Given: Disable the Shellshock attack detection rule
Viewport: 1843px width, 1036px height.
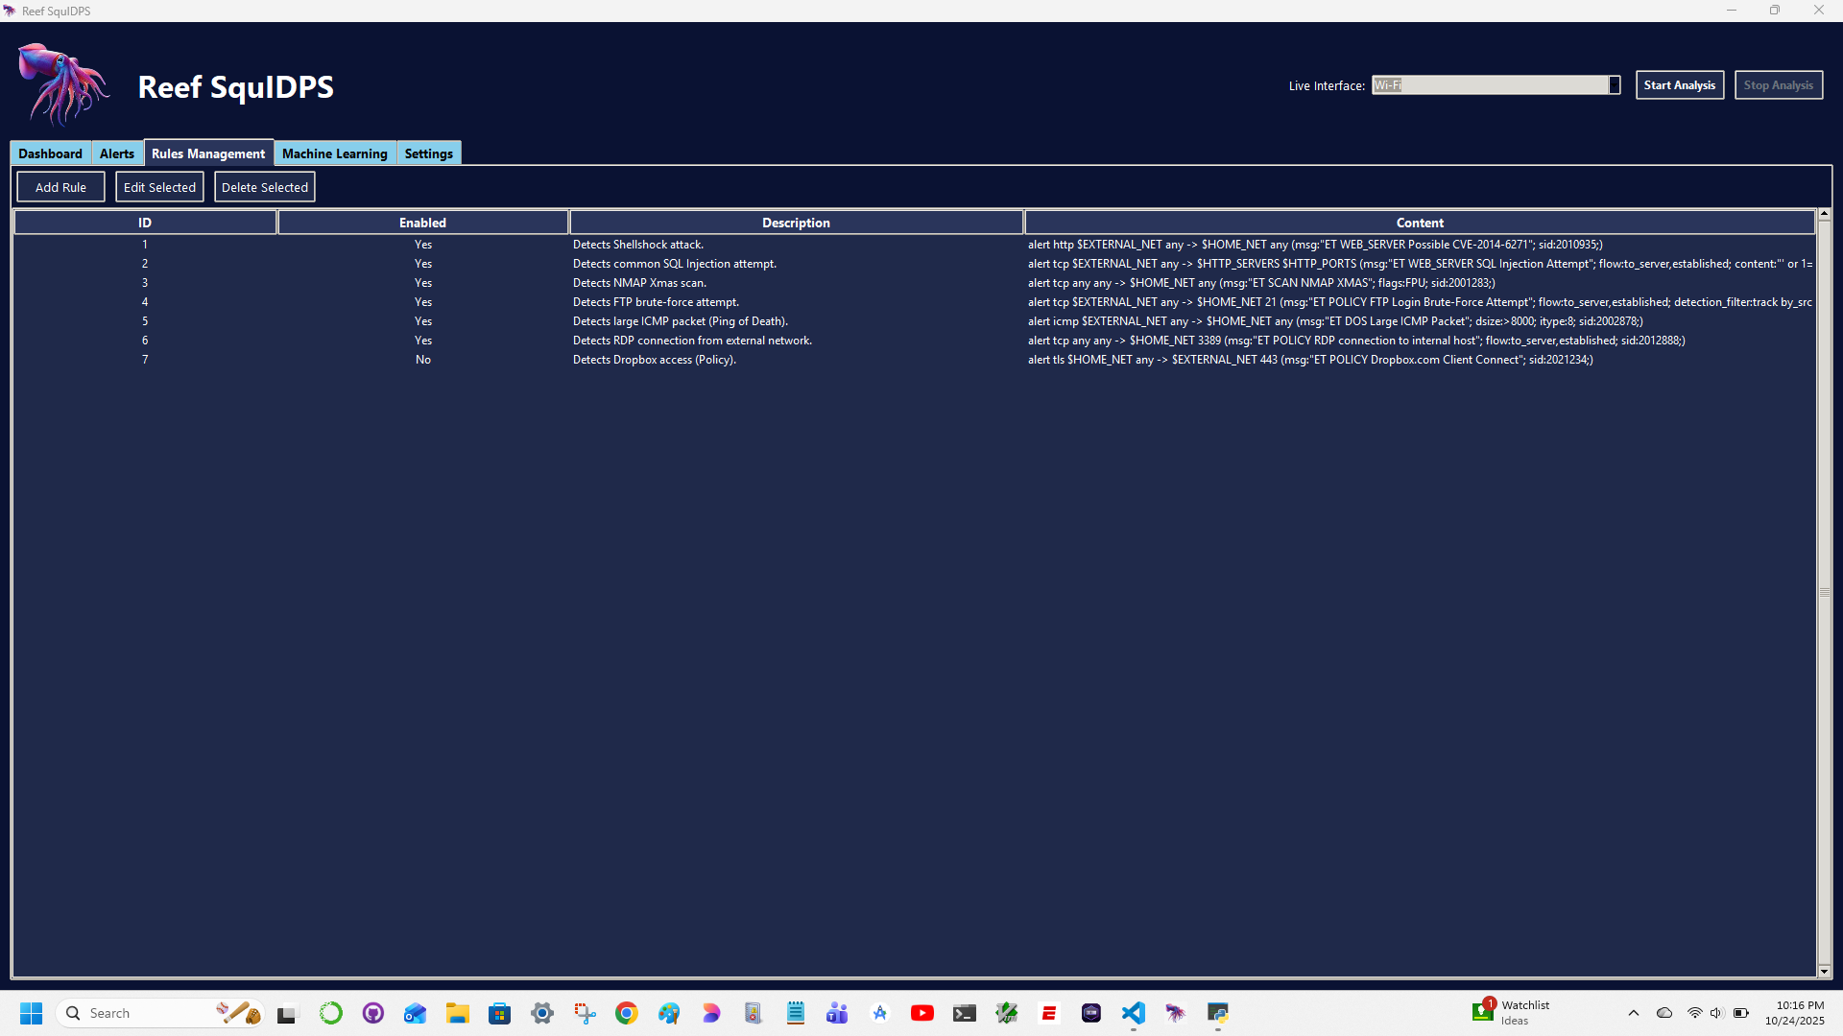Looking at the screenshot, I should [x=423, y=245].
